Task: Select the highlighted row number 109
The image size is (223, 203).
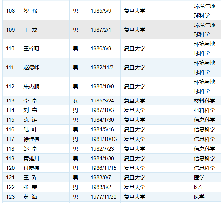Action: [x=10, y=30]
